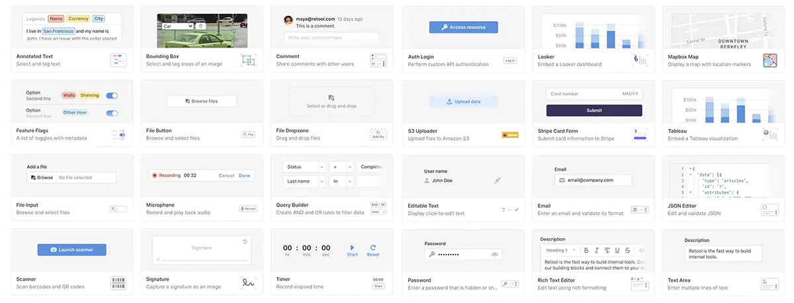Image resolution: width=794 pixels, height=303 pixels.
Task: Click the Upload data button
Action: (463, 101)
